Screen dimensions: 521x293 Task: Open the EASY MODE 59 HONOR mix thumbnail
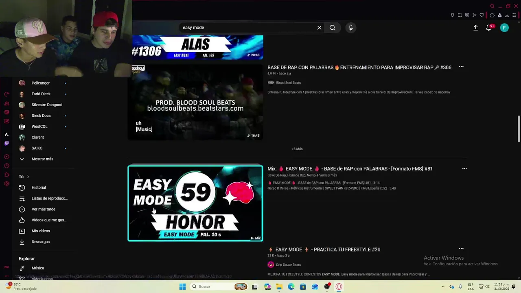click(195, 203)
